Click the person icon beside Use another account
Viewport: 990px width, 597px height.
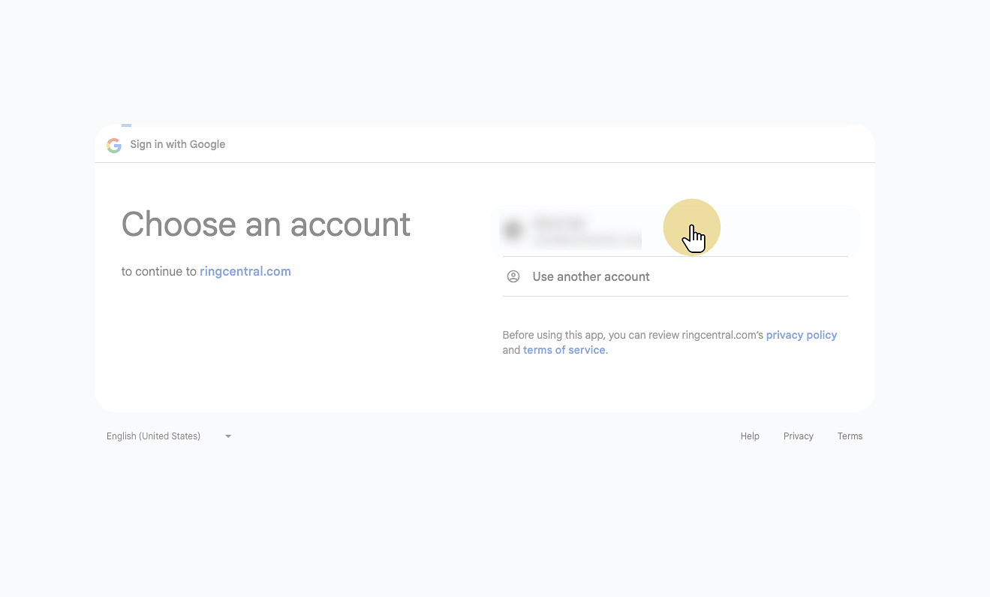point(513,276)
